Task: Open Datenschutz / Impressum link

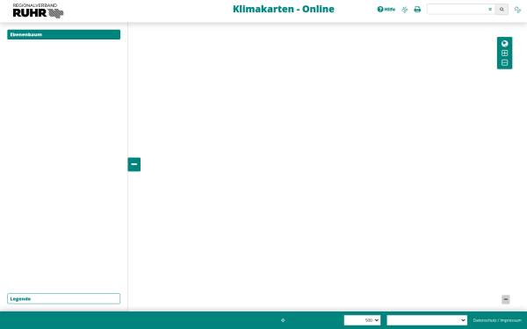Action: click(497, 320)
